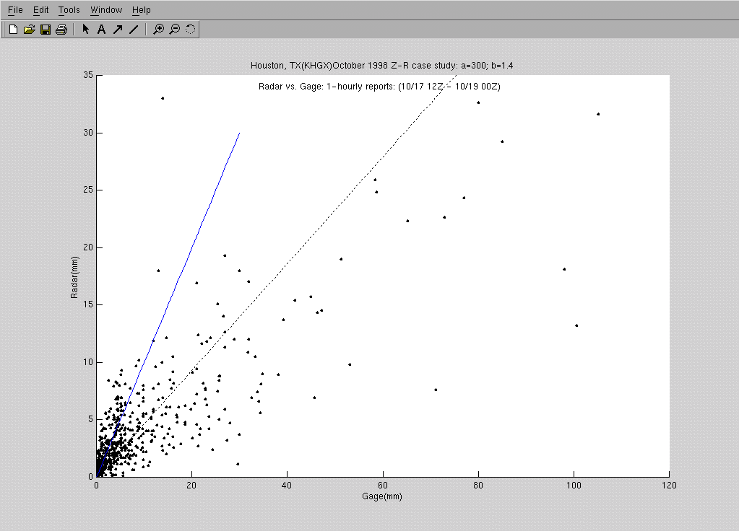Click y-axis tick label 25
The image size is (739, 531).
pyautogui.click(x=88, y=190)
